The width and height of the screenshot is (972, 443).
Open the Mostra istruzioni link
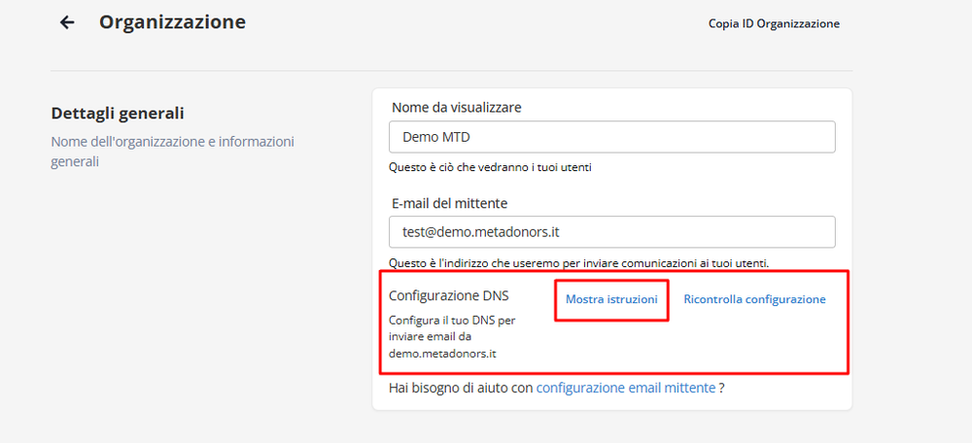(x=611, y=299)
